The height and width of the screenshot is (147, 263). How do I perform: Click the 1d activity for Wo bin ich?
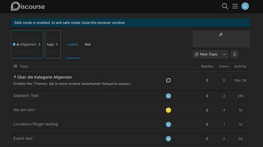coord(240,110)
